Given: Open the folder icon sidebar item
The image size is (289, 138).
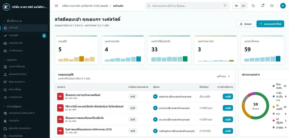Looking at the screenshot, I should (25, 128).
